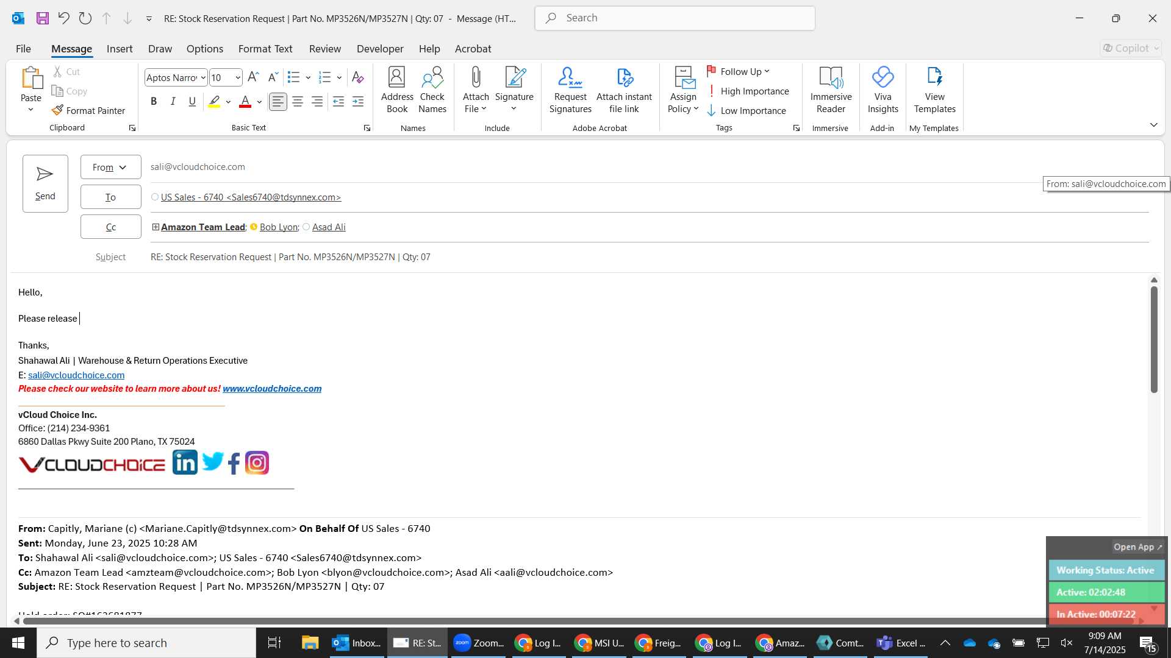Open File Explorer from taskbar

tap(310, 643)
